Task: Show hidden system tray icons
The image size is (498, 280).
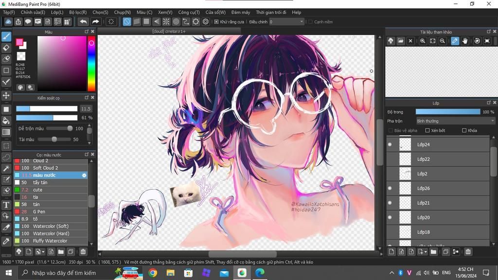Action: point(391,273)
